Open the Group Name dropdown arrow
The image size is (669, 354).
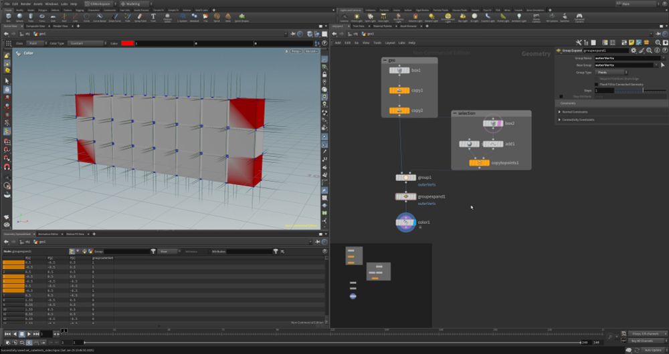[x=663, y=58]
